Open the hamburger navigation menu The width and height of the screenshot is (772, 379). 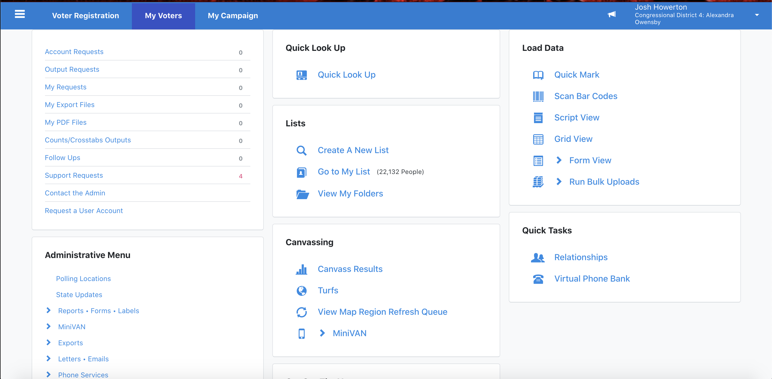(20, 14)
